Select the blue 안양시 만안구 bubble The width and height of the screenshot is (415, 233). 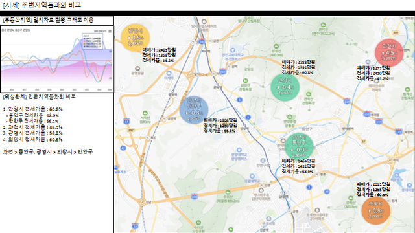point(194,110)
